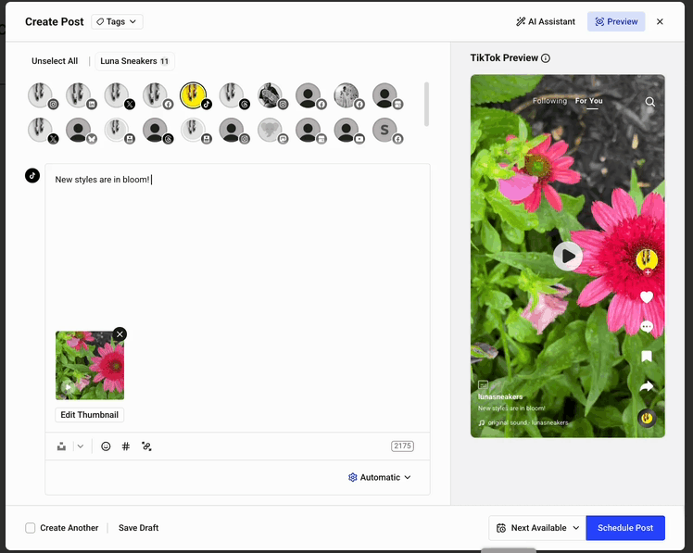The height and width of the screenshot is (553, 693).
Task: Click the 2175 character counter
Action: point(402,446)
